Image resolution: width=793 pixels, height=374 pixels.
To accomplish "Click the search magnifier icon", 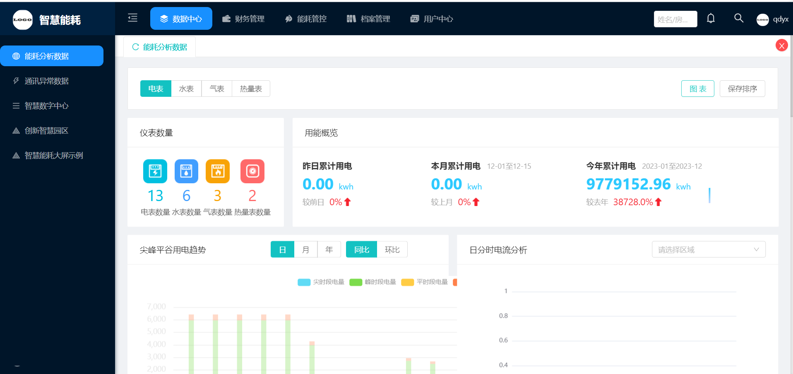I will 738,18.
